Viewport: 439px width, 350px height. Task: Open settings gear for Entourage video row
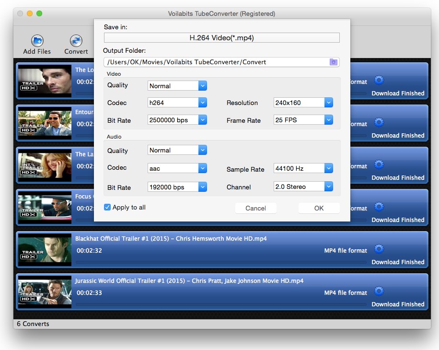[x=379, y=122]
